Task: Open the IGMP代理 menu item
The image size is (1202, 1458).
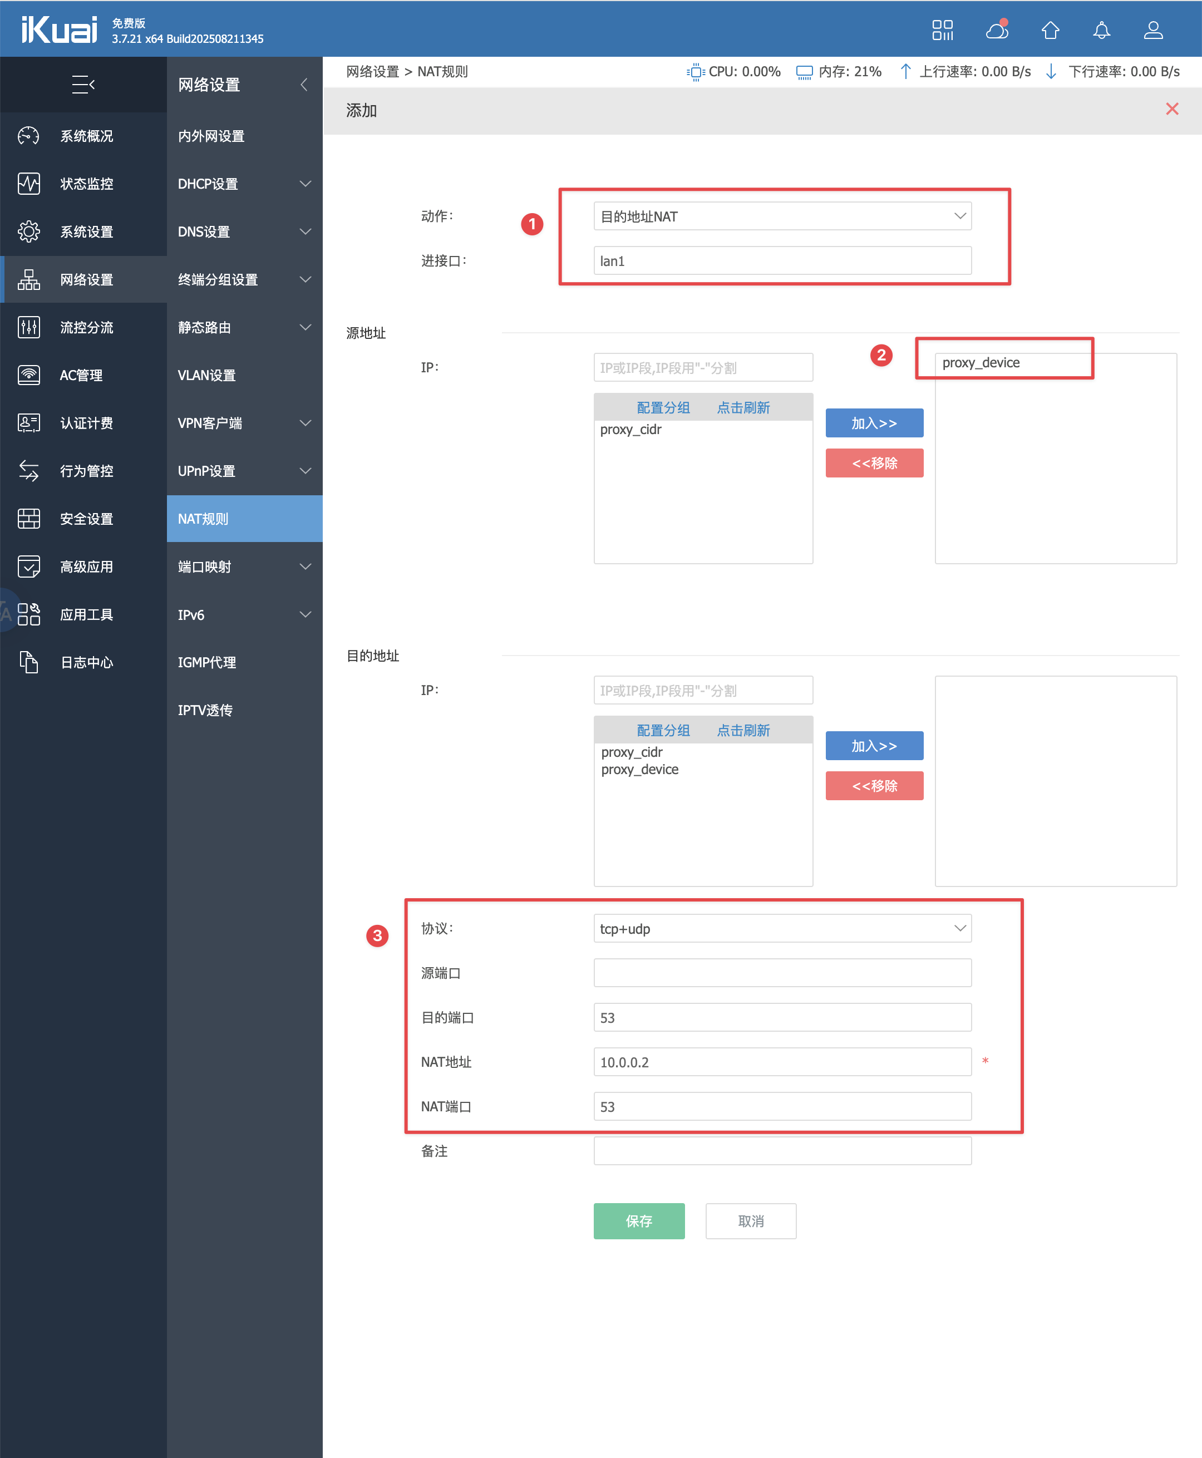Action: click(207, 663)
